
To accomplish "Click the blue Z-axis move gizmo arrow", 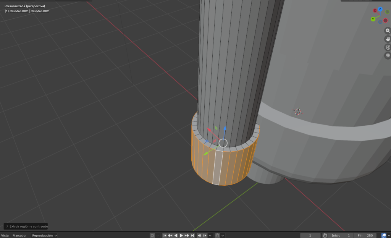I will click(x=225, y=128).
